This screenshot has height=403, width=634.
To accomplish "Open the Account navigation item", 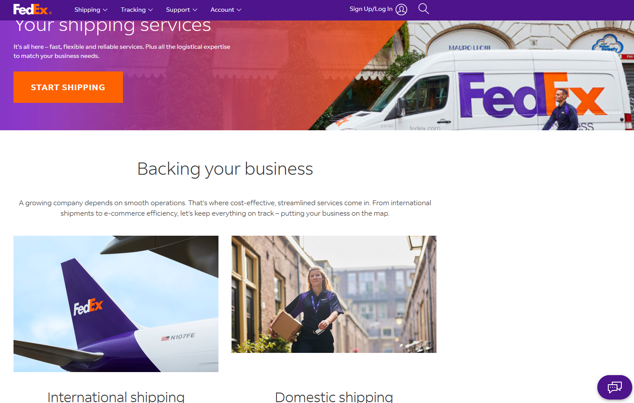I will pyautogui.click(x=225, y=10).
